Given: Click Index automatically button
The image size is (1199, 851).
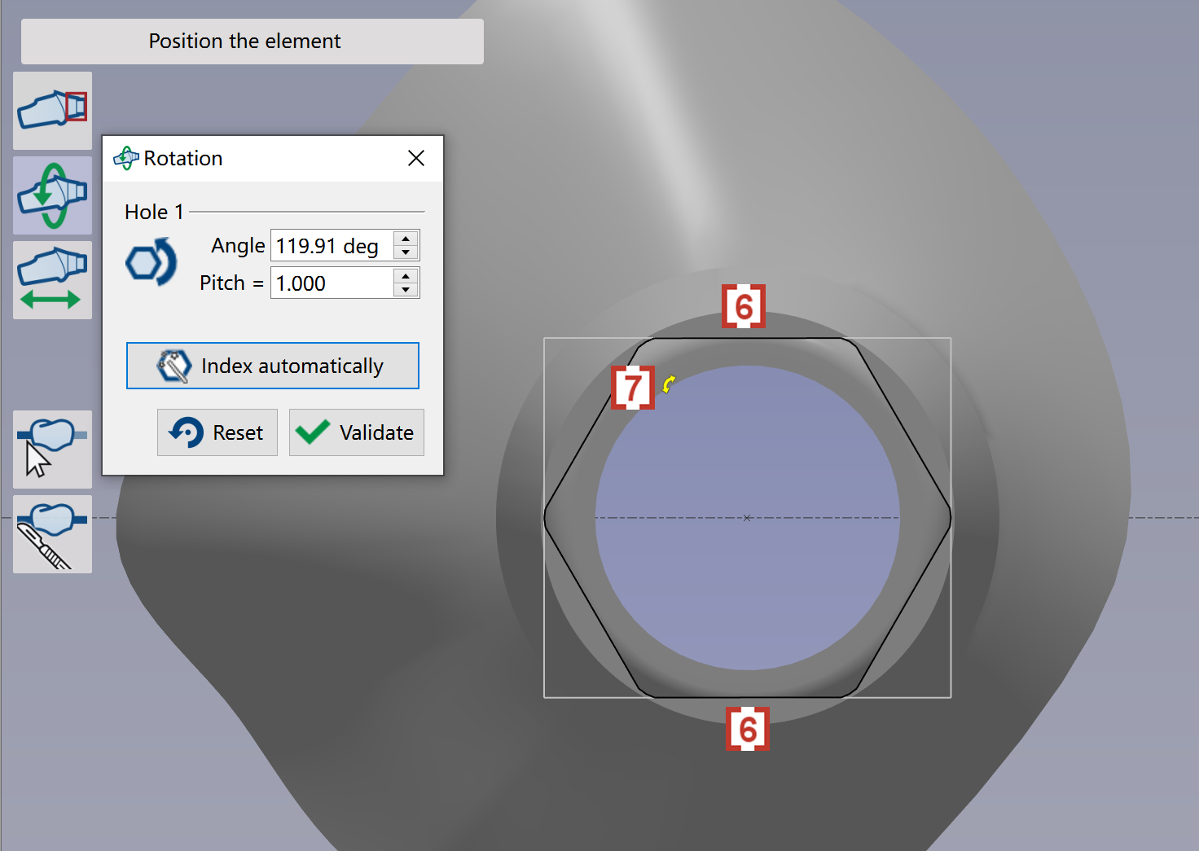Looking at the screenshot, I should [273, 366].
